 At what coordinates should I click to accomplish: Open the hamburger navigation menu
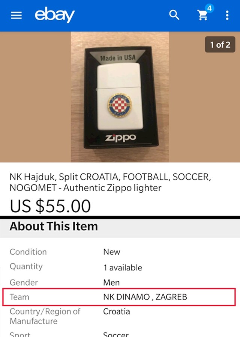tap(16, 15)
